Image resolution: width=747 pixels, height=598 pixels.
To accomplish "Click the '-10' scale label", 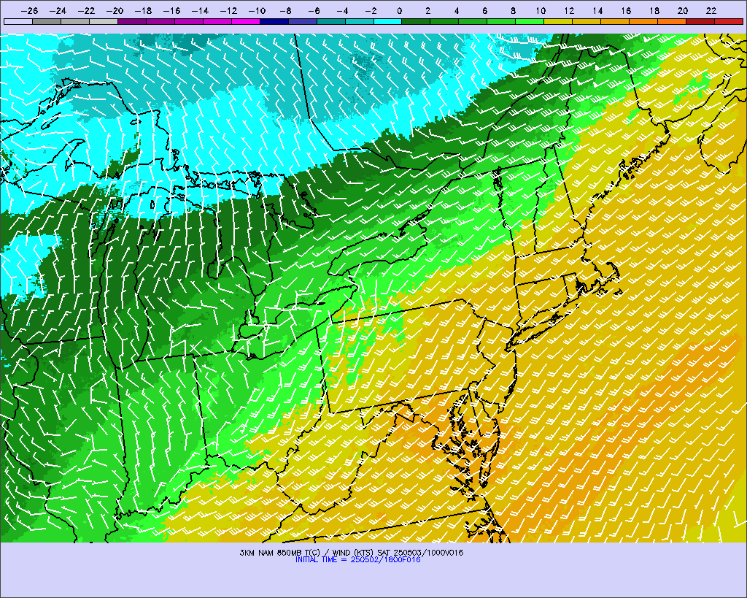I will 257,10.
